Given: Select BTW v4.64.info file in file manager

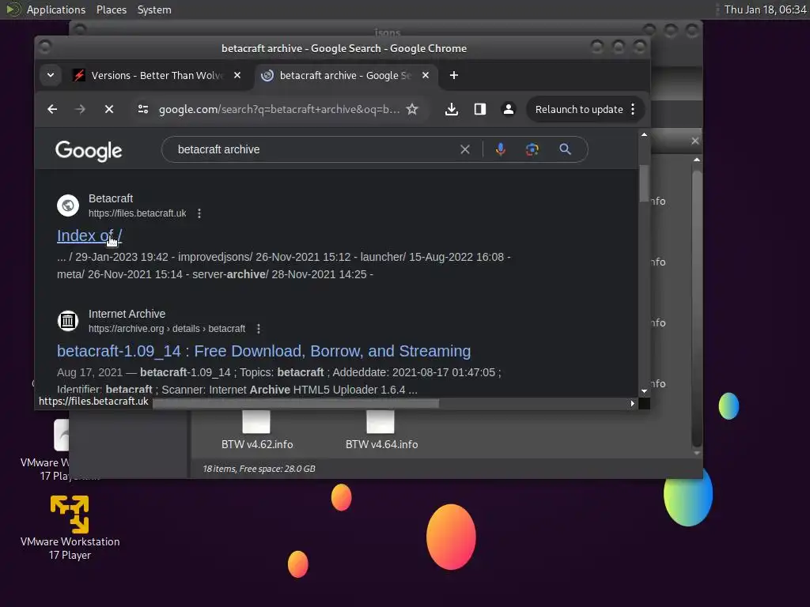Looking at the screenshot, I should (x=381, y=429).
